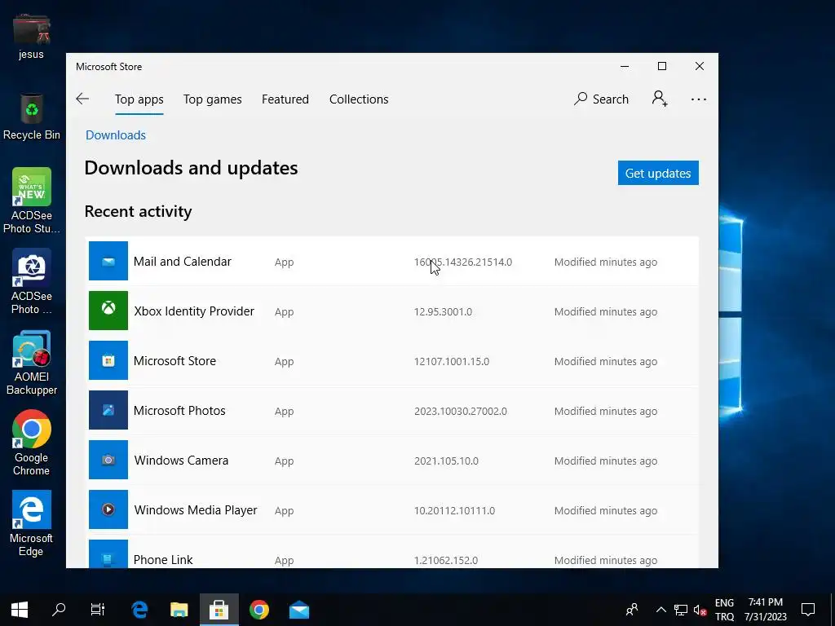Click version 10.20112.10111.0 text
Screen dimensions: 835x626
455,511
